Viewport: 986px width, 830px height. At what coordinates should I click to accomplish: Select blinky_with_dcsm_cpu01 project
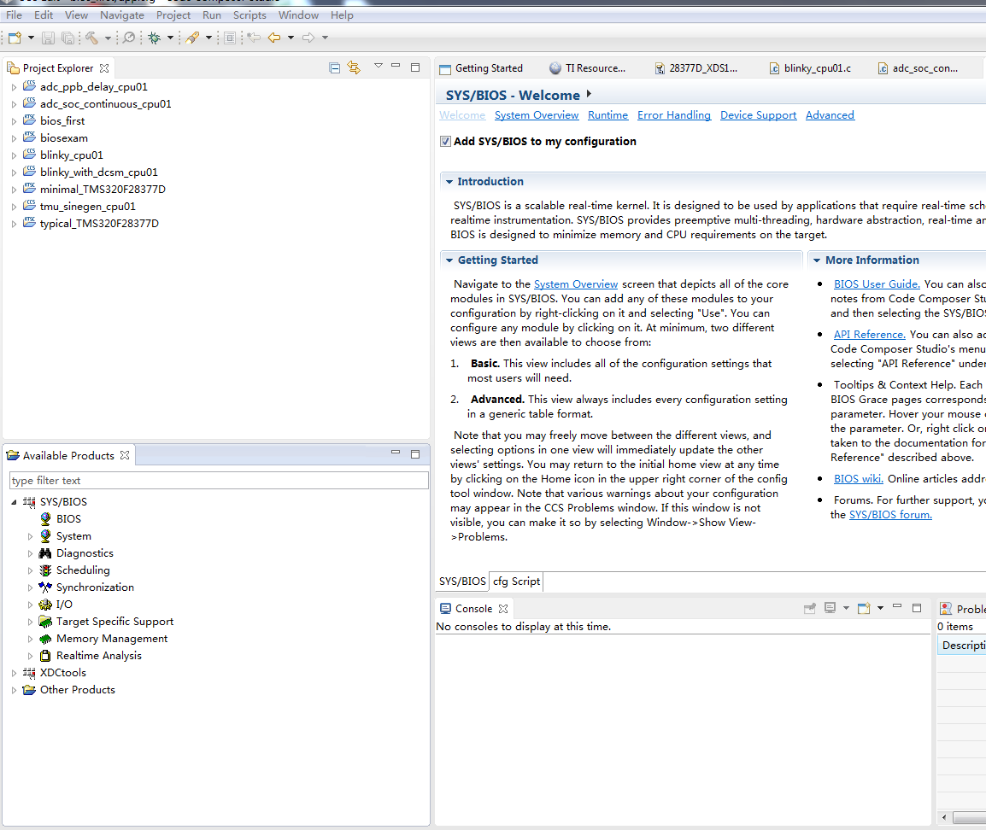(x=99, y=172)
